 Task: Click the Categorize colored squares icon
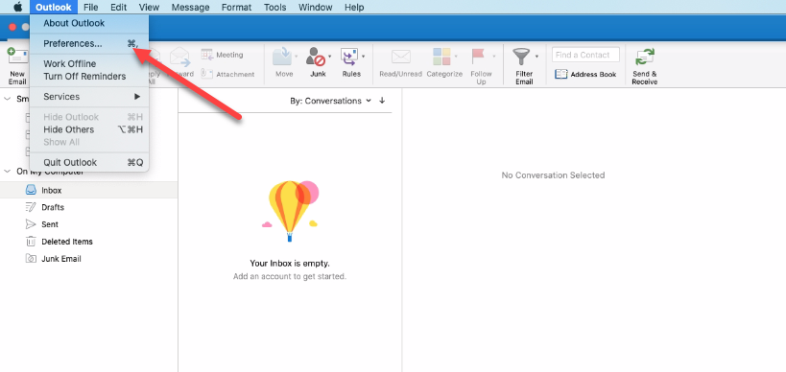[441, 57]
